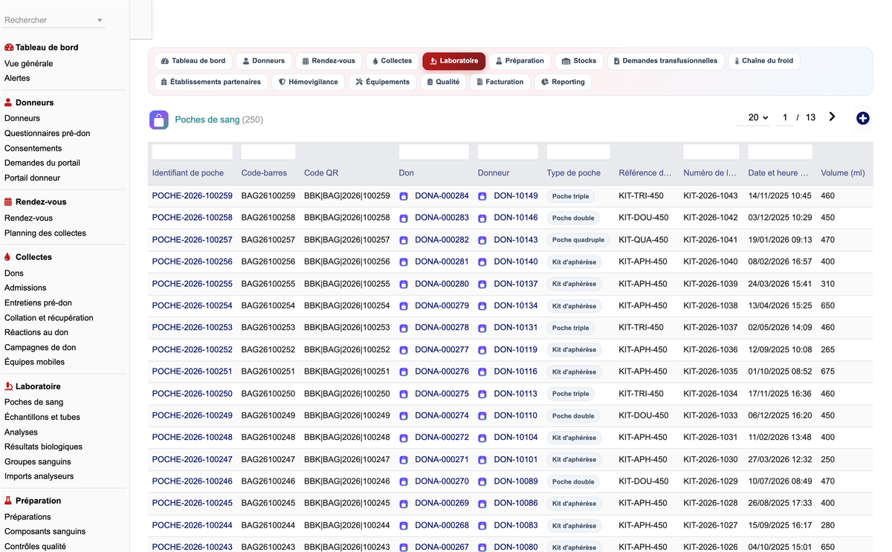
Task: Click the Identifiant de poche filter field
Action: pyautogui.click(x=192, y=152)
